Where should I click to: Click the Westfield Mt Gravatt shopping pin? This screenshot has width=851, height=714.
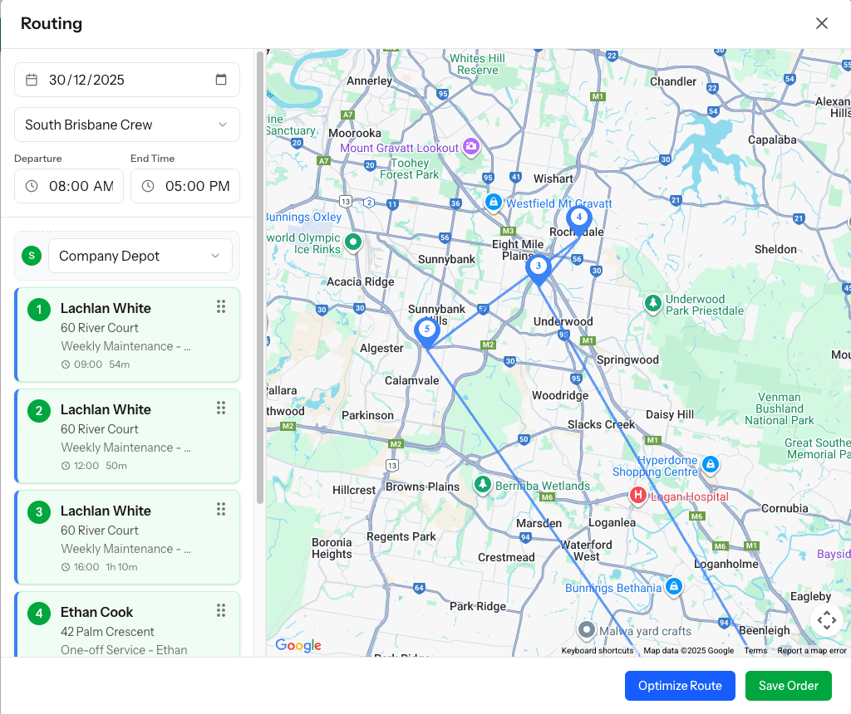[x=494, y=202]
